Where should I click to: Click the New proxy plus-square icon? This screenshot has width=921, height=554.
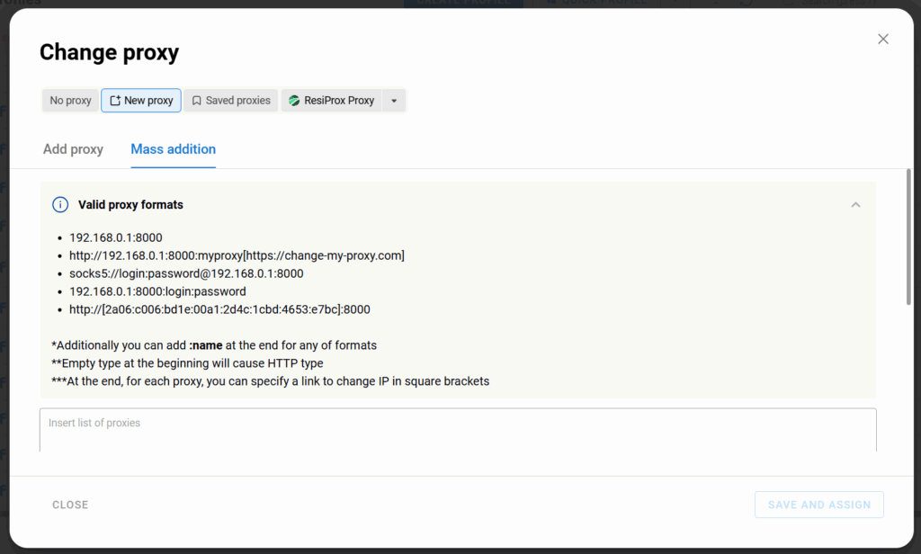(115, 101)
